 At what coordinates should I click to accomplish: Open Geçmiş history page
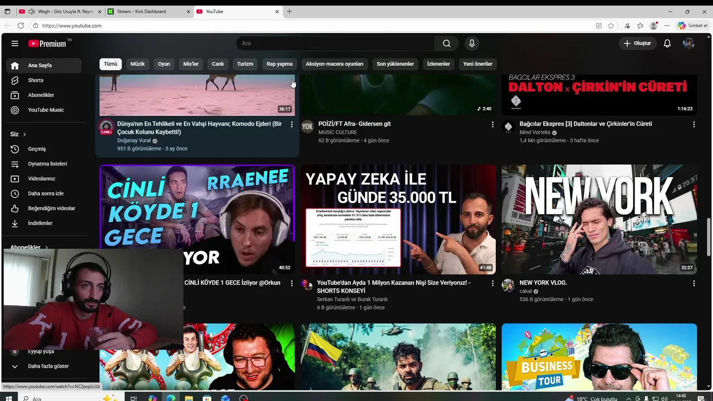[x=44, y=149]
